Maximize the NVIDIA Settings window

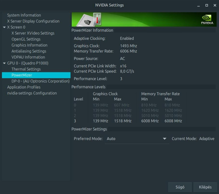pos(207,5)
